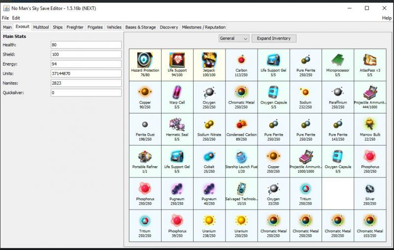Viewport: 394px width, 250px height.
Task: Open the Milestones / Reputation tab
Action: tap(204, 27)
